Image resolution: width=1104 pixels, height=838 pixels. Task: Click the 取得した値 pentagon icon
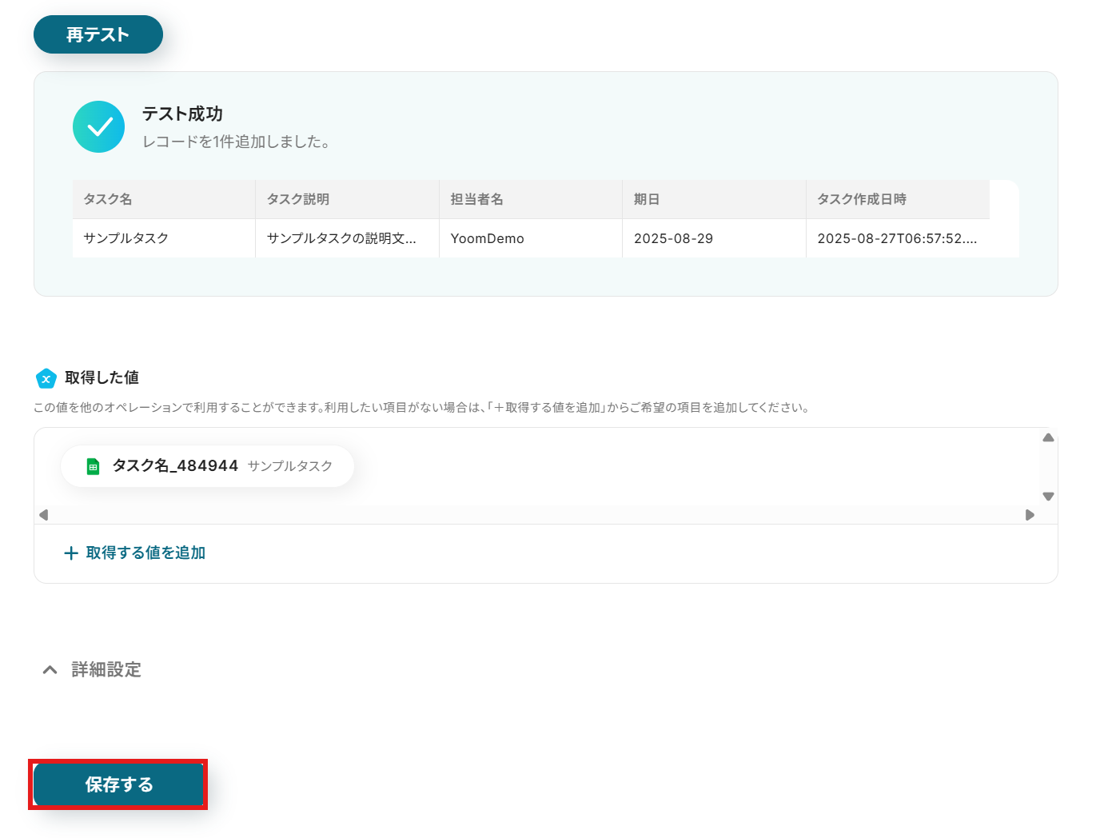coord(46,378)
